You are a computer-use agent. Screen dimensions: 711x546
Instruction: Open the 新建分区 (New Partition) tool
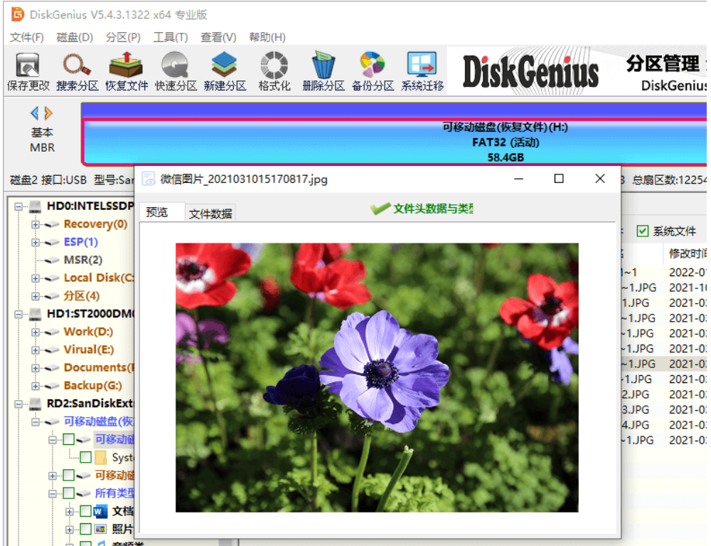pyautogui.click(x=224, y=70)
